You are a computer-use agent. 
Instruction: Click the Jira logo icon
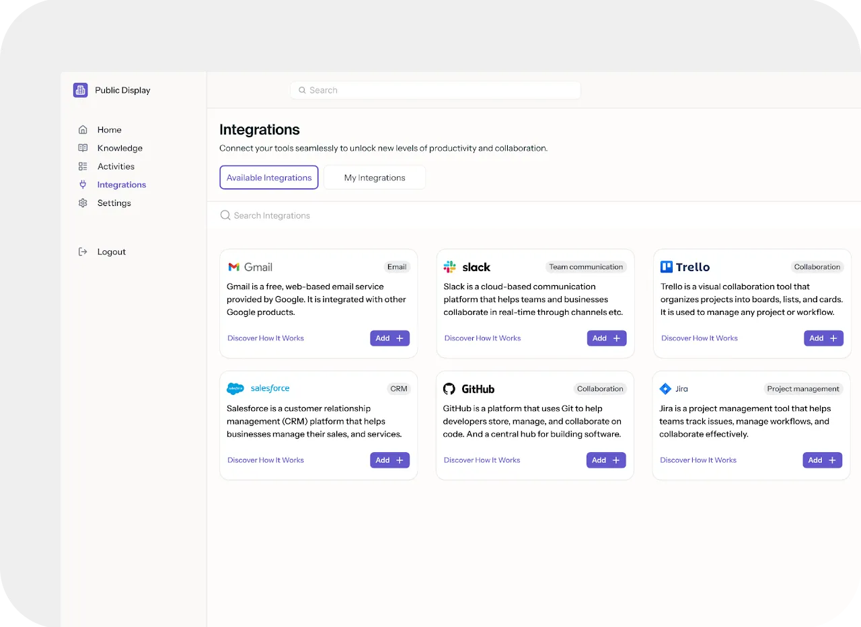(665, 389)
